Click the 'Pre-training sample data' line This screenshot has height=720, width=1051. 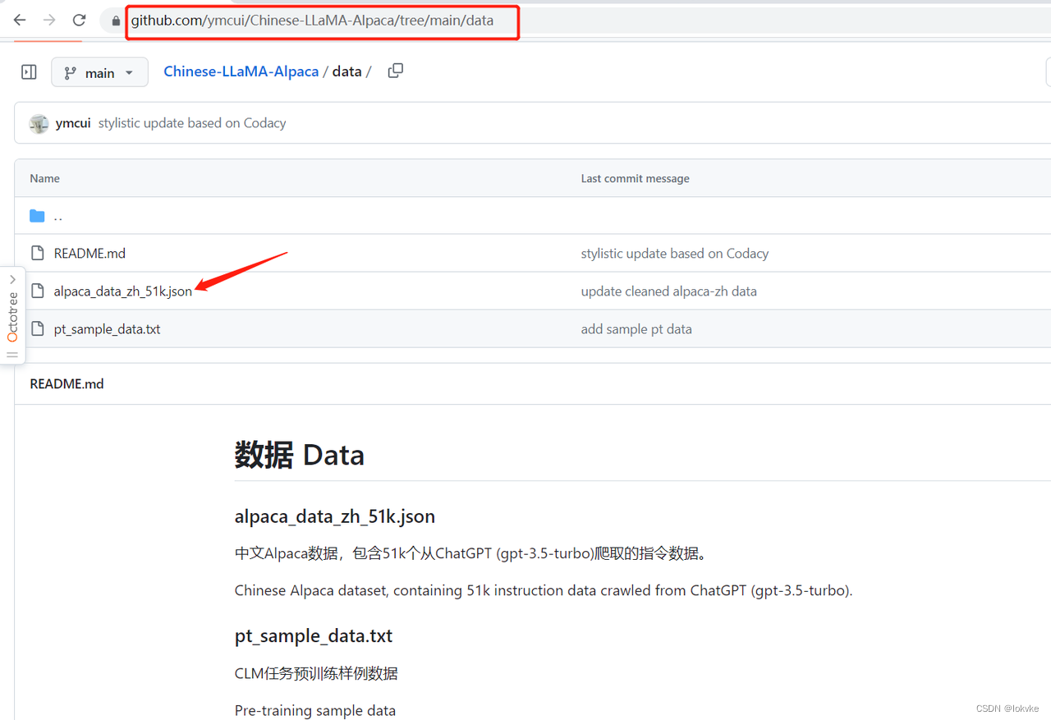click(315, 710)
